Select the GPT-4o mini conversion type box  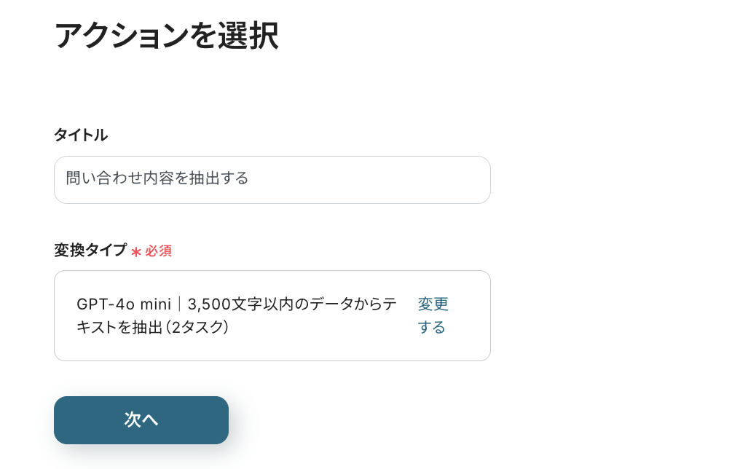(x=272, y=315)
